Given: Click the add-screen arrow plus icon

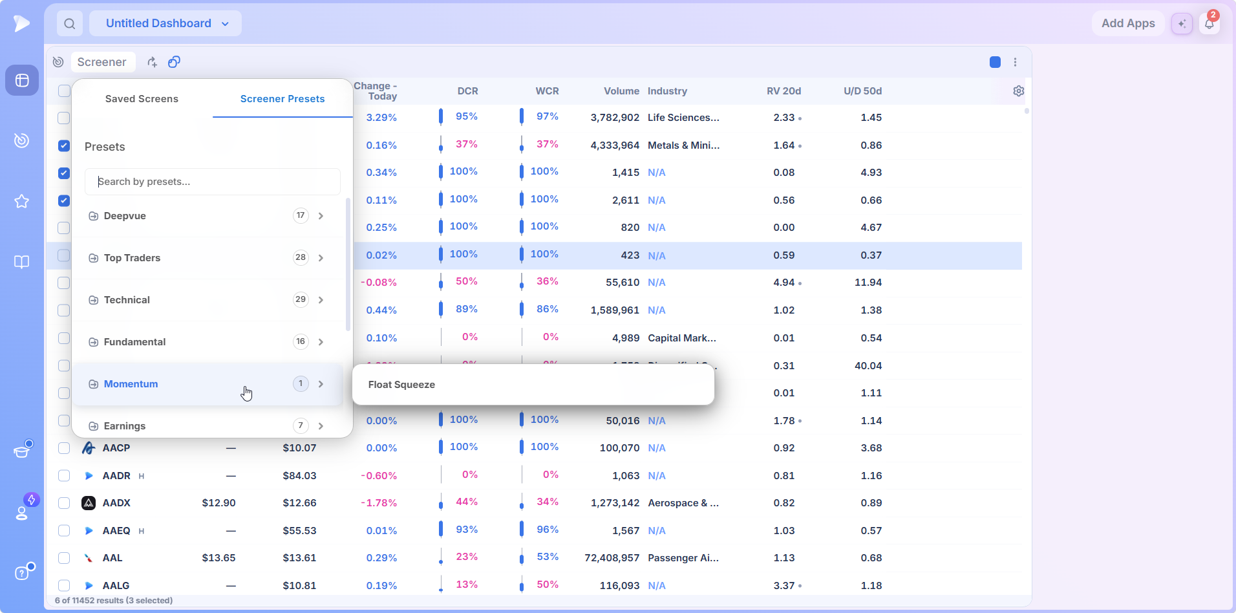Looking at the screenshot, I should click(x=152, y=61).
